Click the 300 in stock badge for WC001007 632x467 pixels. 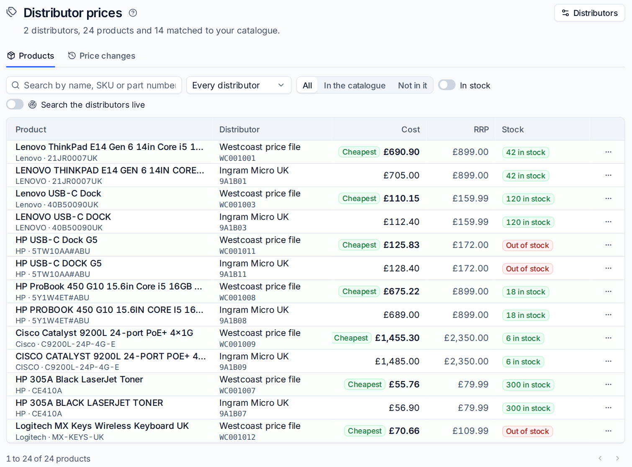528,385
